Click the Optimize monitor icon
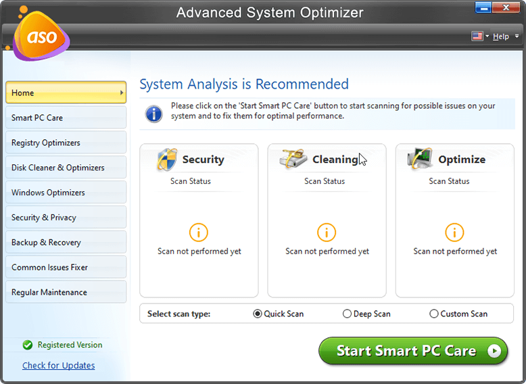Screen dimensions: 526x384 click(x=421, y=160)
